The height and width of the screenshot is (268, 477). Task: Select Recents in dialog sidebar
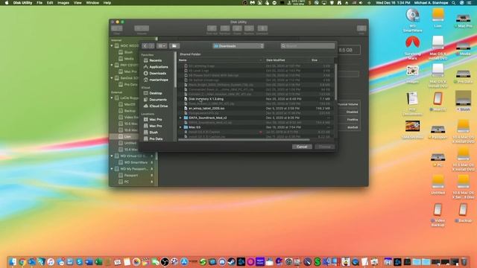(156, 60)
